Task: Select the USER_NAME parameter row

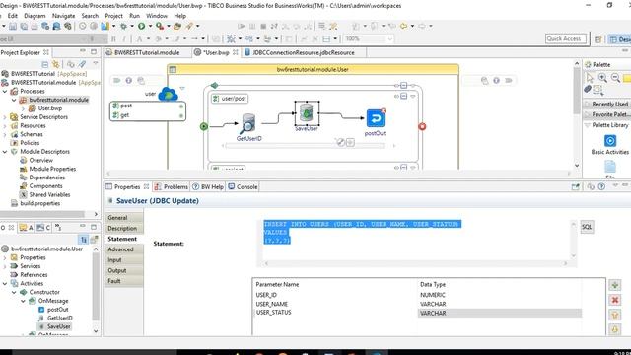Action: pos(417,304)
